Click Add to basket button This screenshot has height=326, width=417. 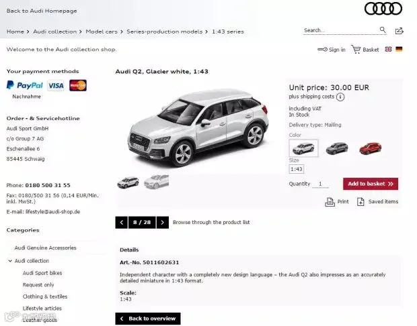tap(371, 184)
